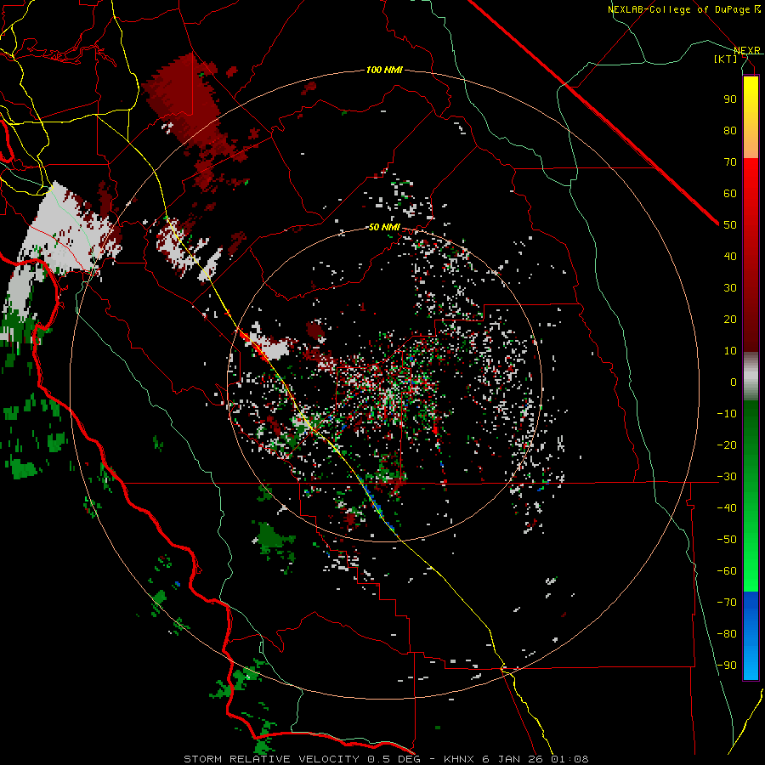The width and height of the screenshot is (765, 765).
Task: Select the 40 value on the velocity scale
Action: tap(730, 256)
